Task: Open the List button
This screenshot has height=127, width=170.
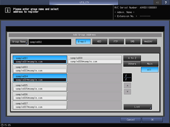Action: click(x=138, y=107)
